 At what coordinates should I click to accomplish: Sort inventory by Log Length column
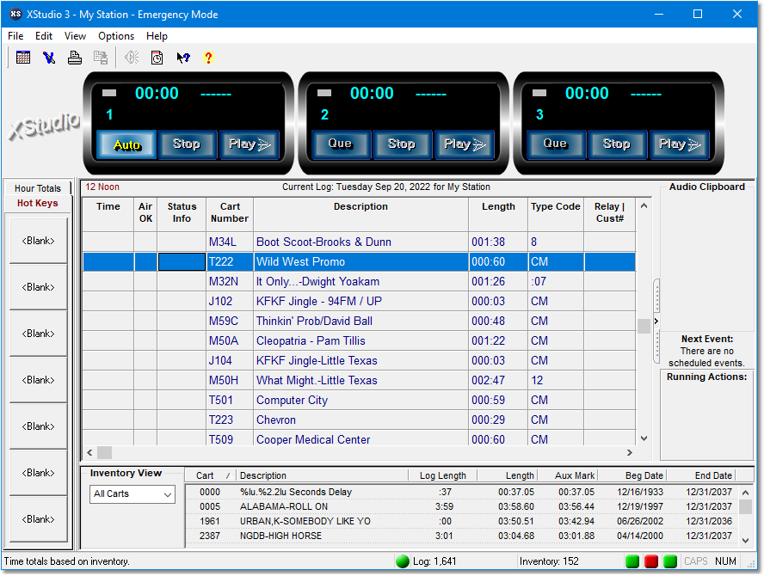443,475
